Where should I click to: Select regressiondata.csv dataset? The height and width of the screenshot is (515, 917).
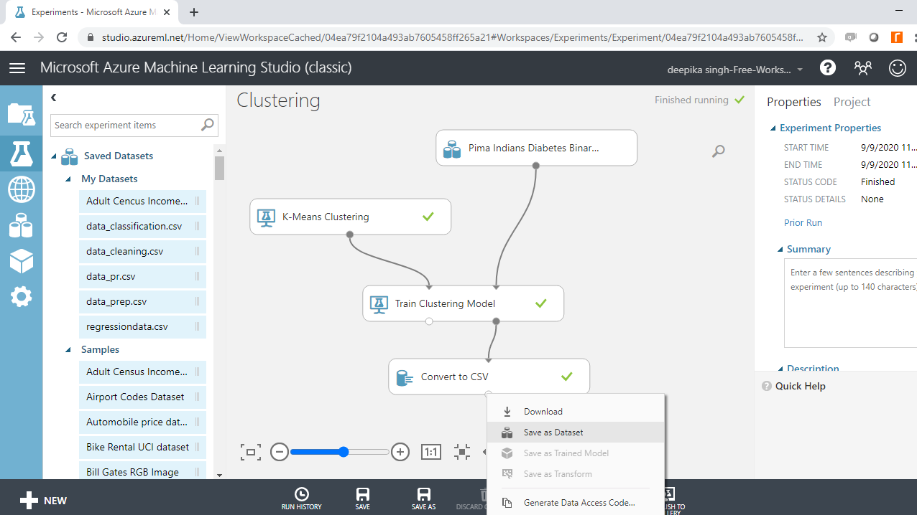pos(142,327)
